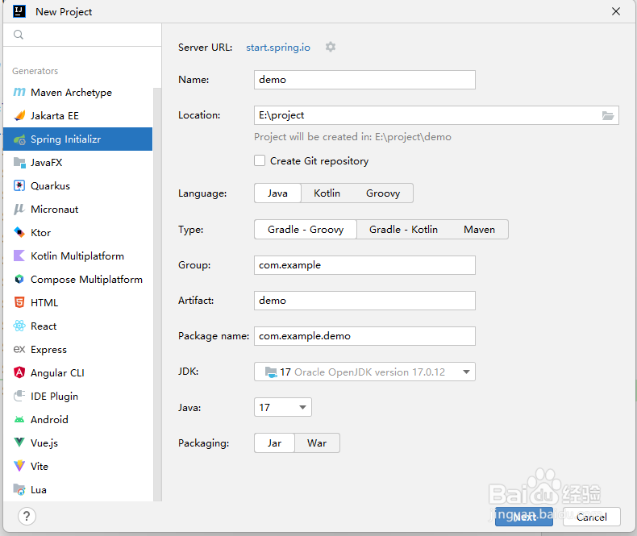The height and width of the screenshot is (536, 637).
Task: Select Jakarta EE in generators list
Action: (55, 116)
